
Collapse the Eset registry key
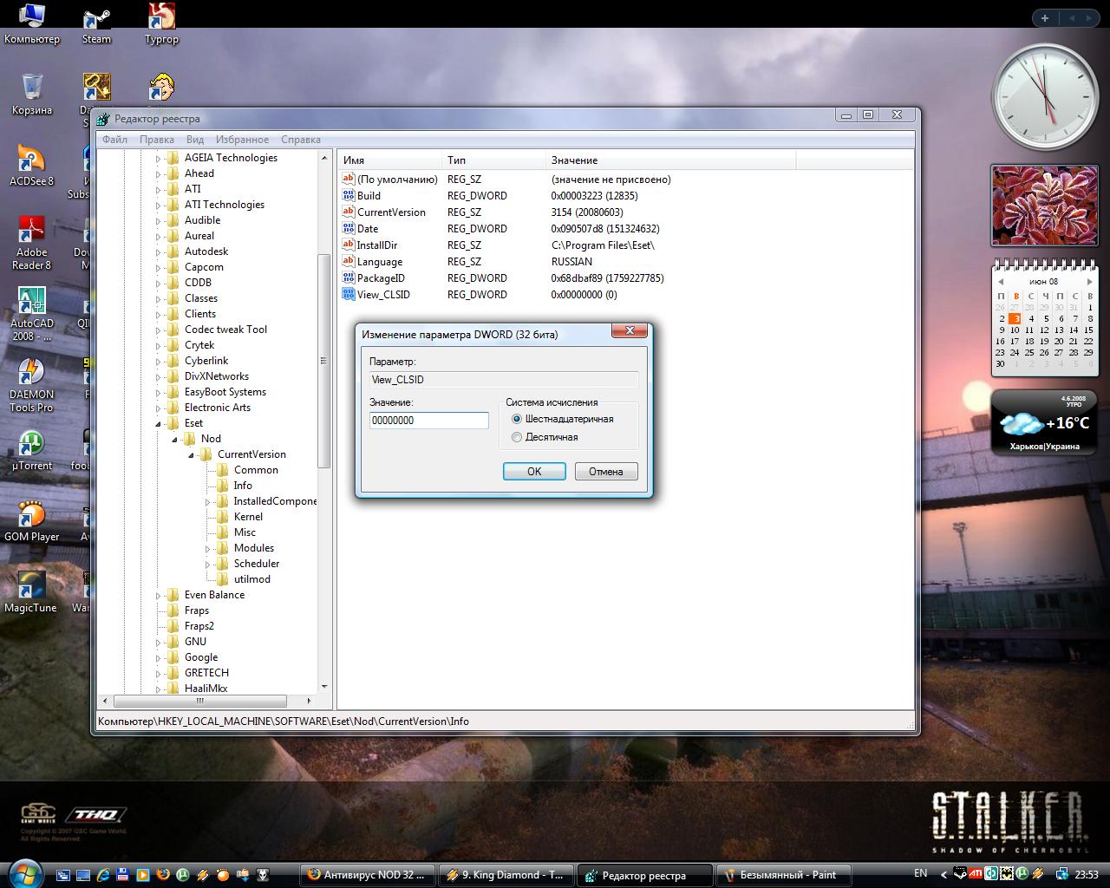159,424
